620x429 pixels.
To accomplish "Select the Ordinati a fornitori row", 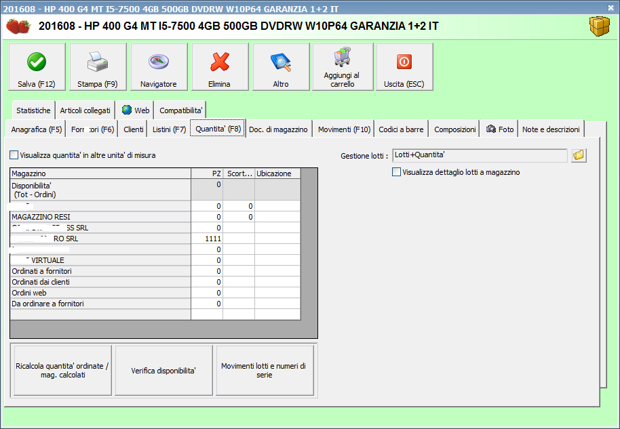I will pyautogui.click(x=155, y=271).
